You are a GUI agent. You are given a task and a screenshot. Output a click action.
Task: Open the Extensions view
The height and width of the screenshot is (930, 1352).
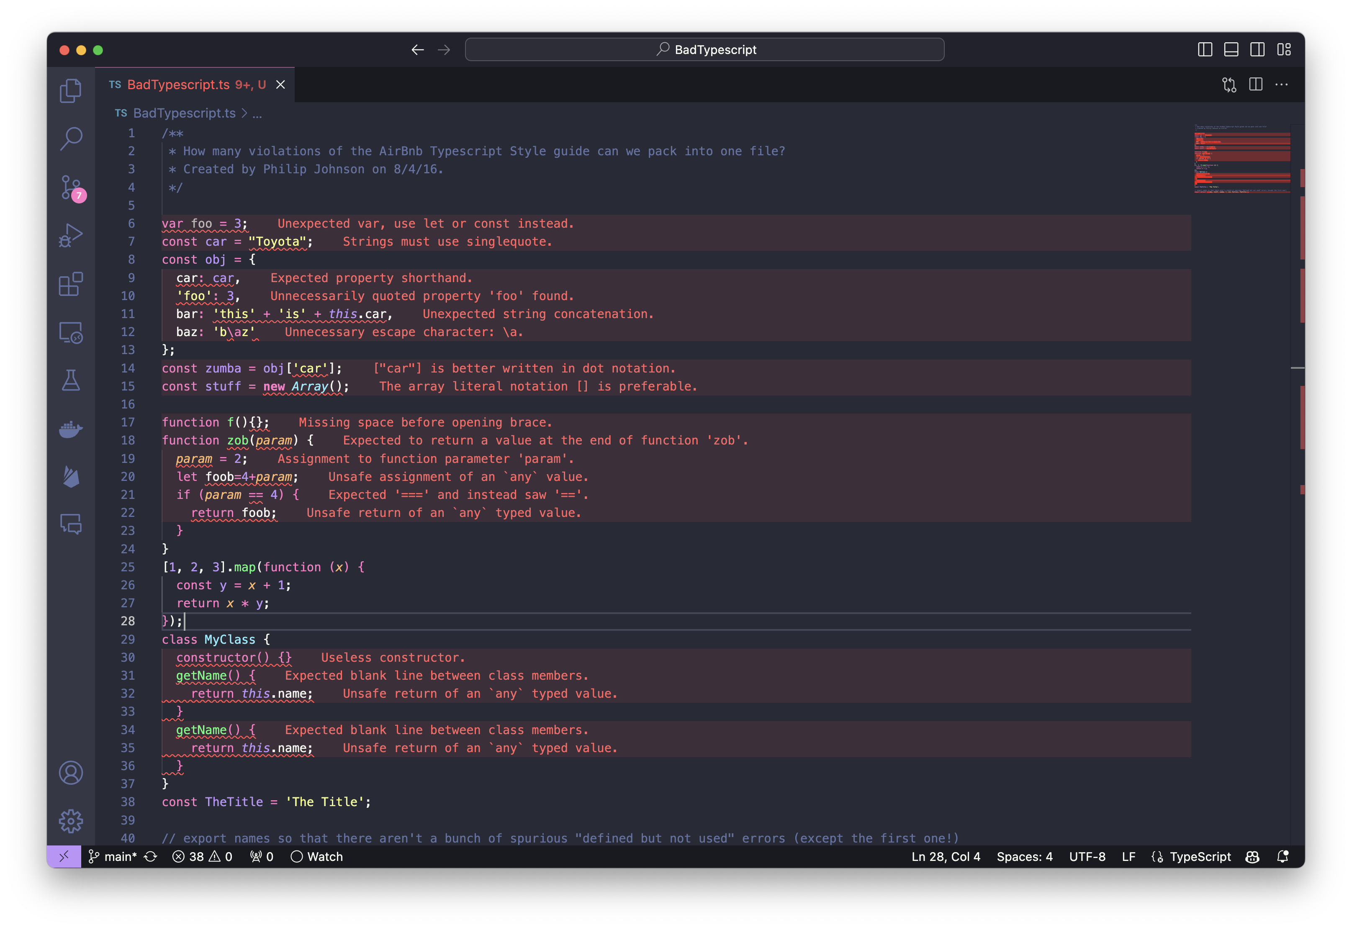coord(70,284)
